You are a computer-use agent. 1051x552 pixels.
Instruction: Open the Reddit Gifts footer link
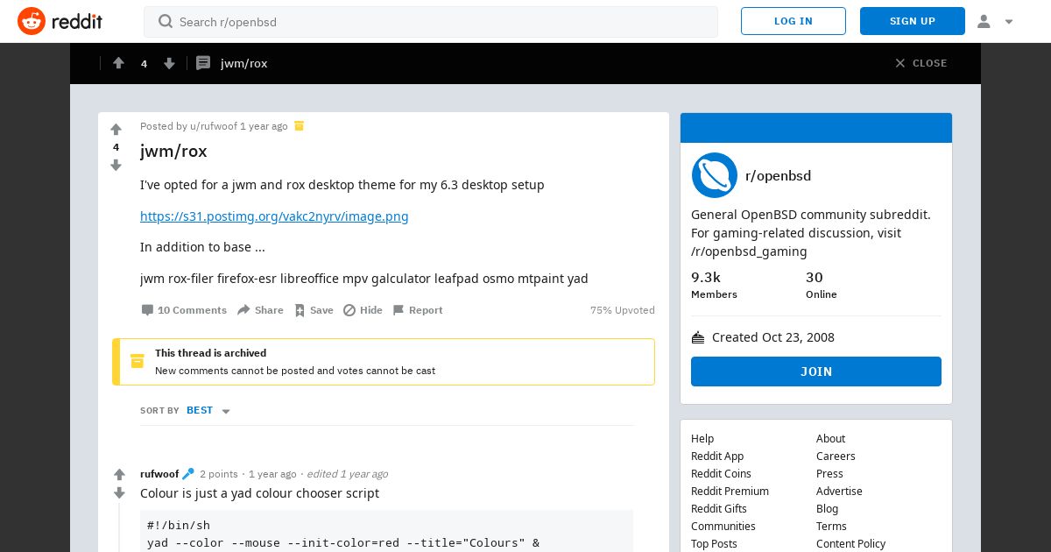tap(719, 509)
